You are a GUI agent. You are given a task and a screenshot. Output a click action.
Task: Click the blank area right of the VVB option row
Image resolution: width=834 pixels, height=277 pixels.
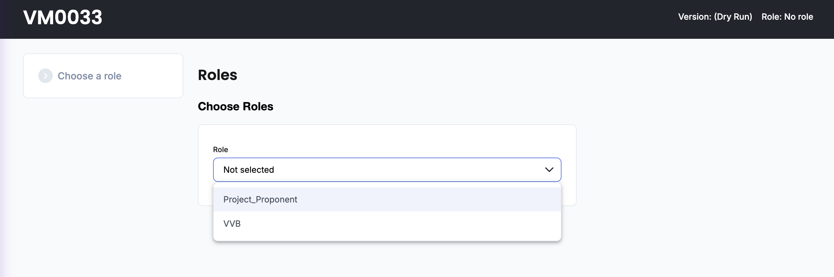(453, 224)
